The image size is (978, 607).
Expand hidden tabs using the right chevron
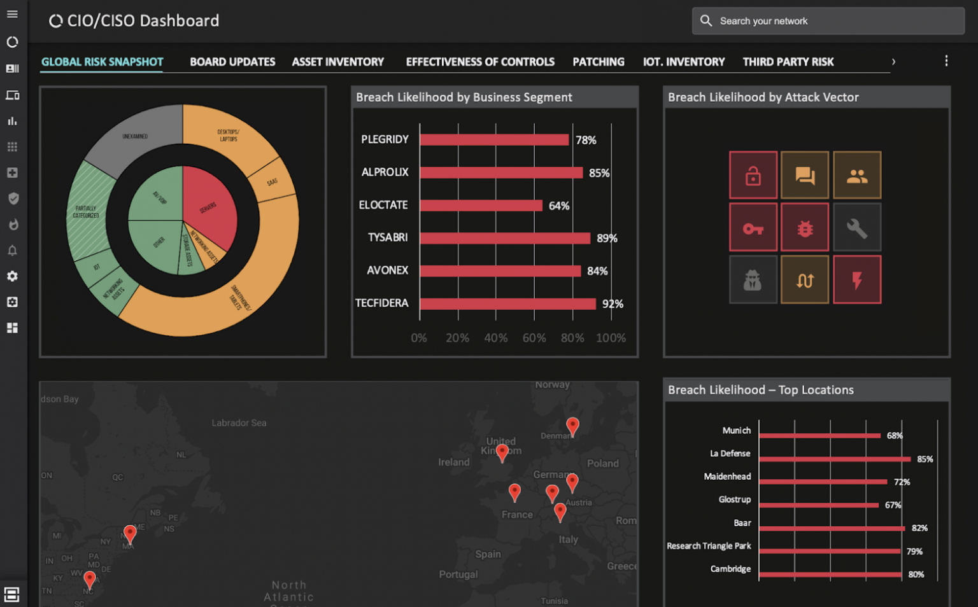[x=894, y=62]
